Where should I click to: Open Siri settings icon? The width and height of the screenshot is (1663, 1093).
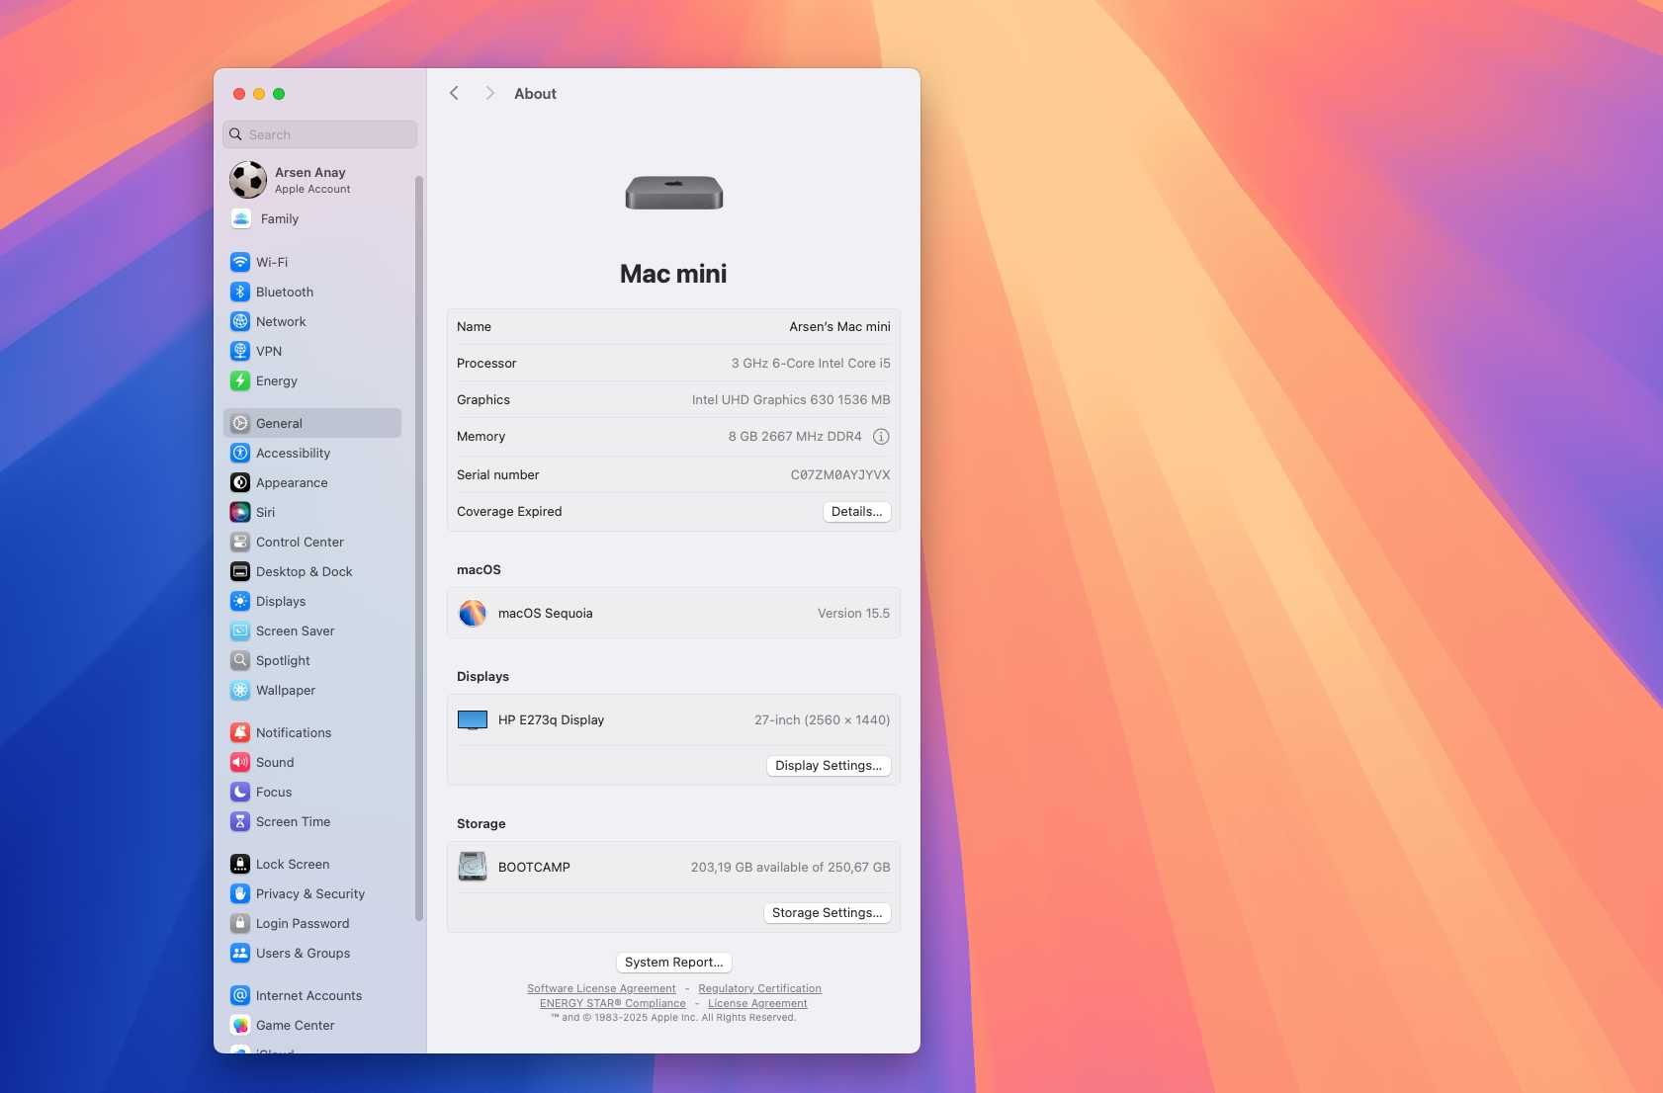(x=240, y=512)
